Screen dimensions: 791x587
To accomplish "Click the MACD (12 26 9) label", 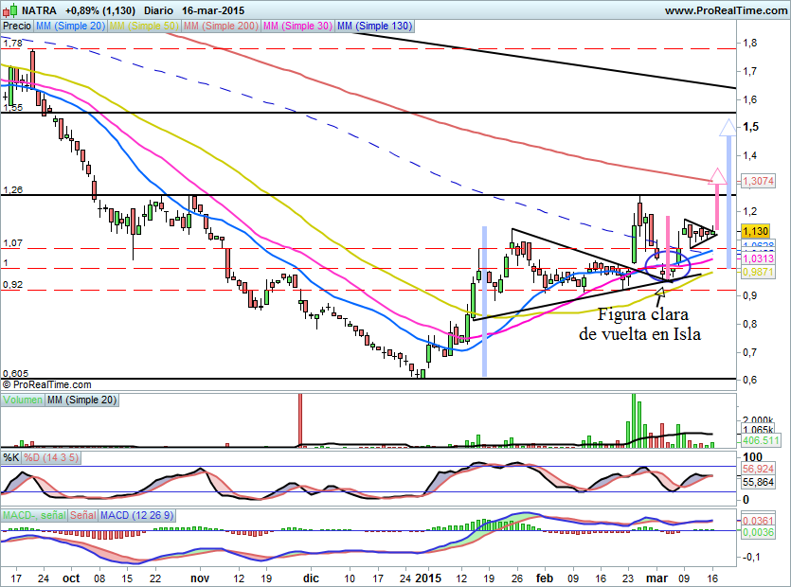I will [136, 515].
